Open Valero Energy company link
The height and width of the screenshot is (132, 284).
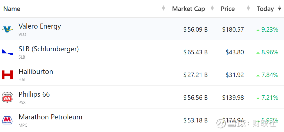point(40,26)
